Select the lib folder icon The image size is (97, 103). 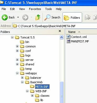pyautogui.click(x=37, y=100)
